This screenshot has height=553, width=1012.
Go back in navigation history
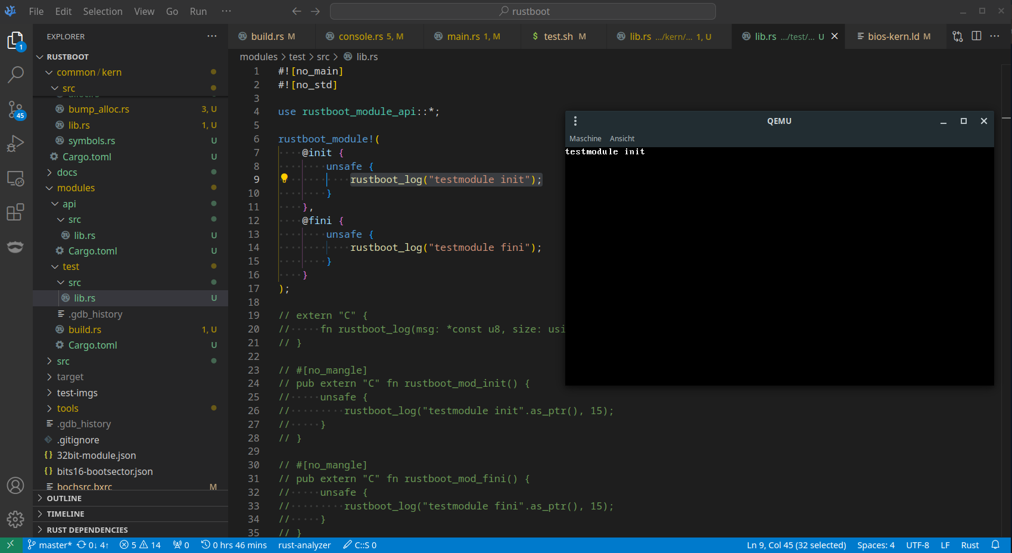(x=297, y=11)
